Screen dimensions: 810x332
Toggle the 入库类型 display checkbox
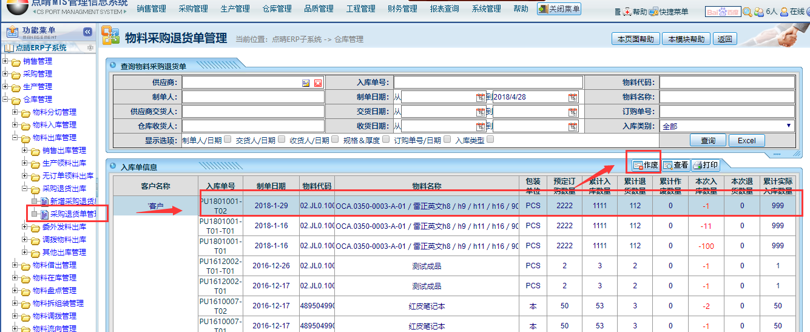[x=490, y=140]
